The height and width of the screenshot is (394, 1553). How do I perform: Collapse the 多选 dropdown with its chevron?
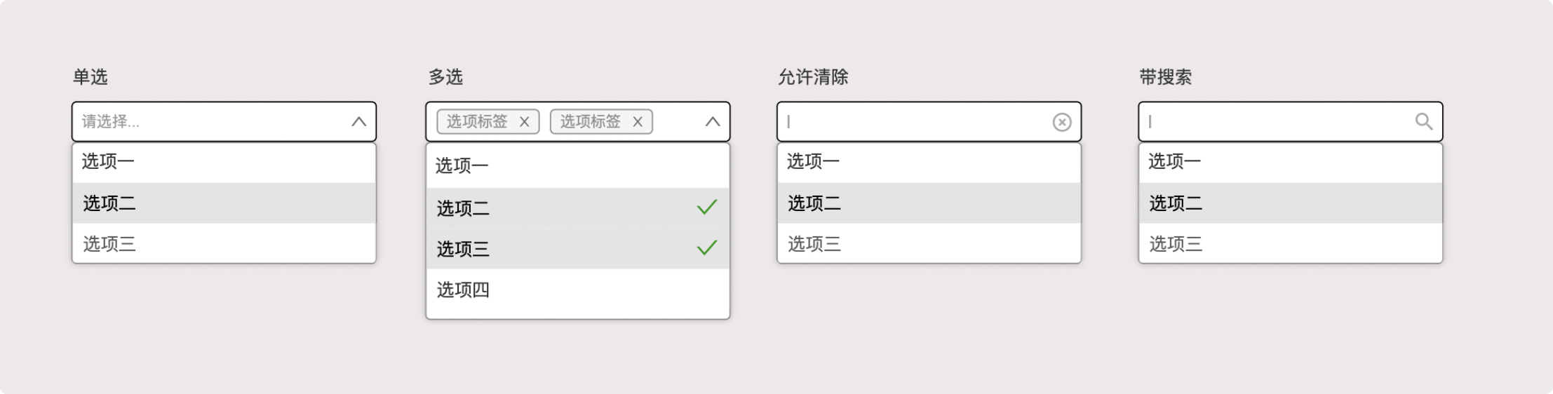[713, 122]
